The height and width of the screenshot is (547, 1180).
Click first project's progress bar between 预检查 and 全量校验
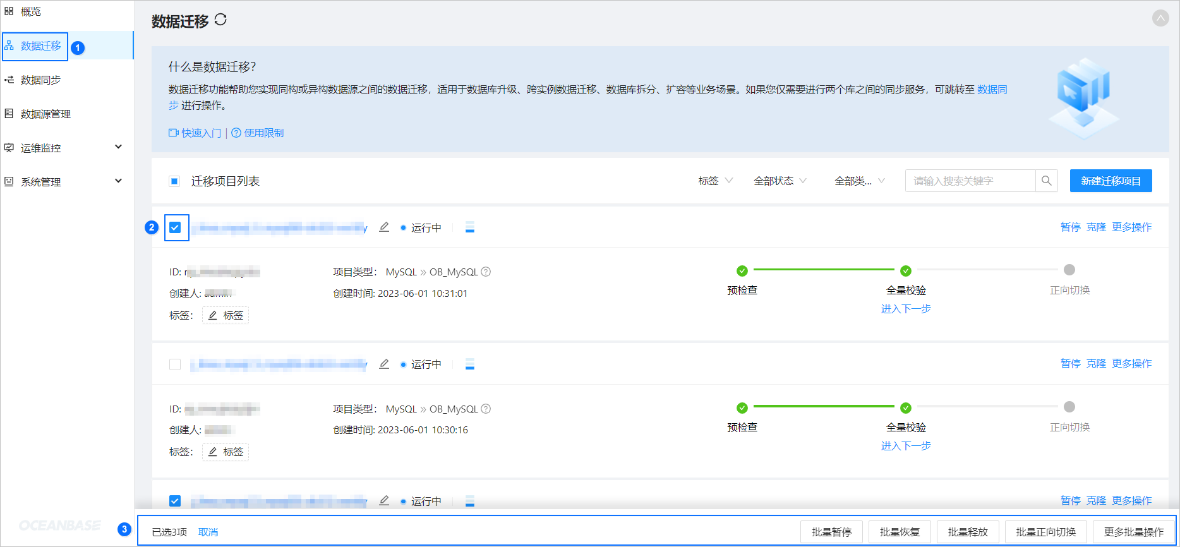coord(824,270)
